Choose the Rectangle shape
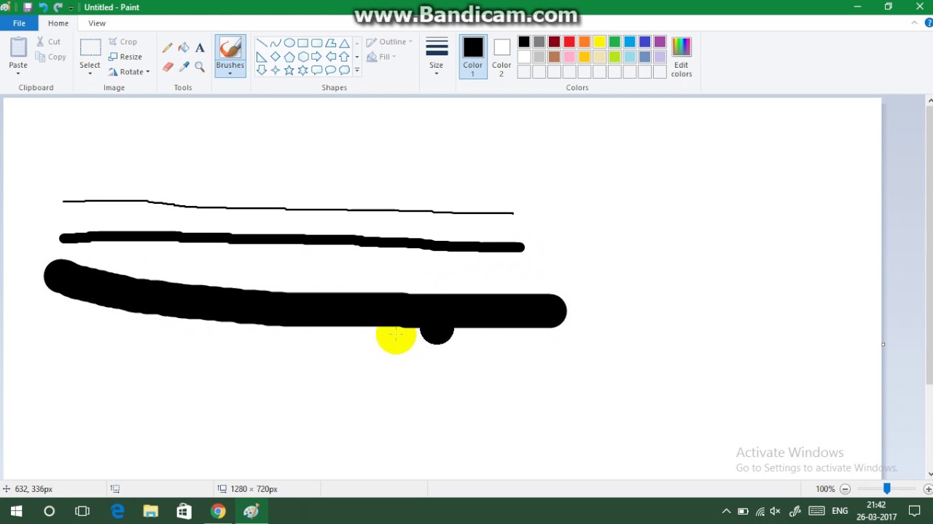 tap(303, 43)
